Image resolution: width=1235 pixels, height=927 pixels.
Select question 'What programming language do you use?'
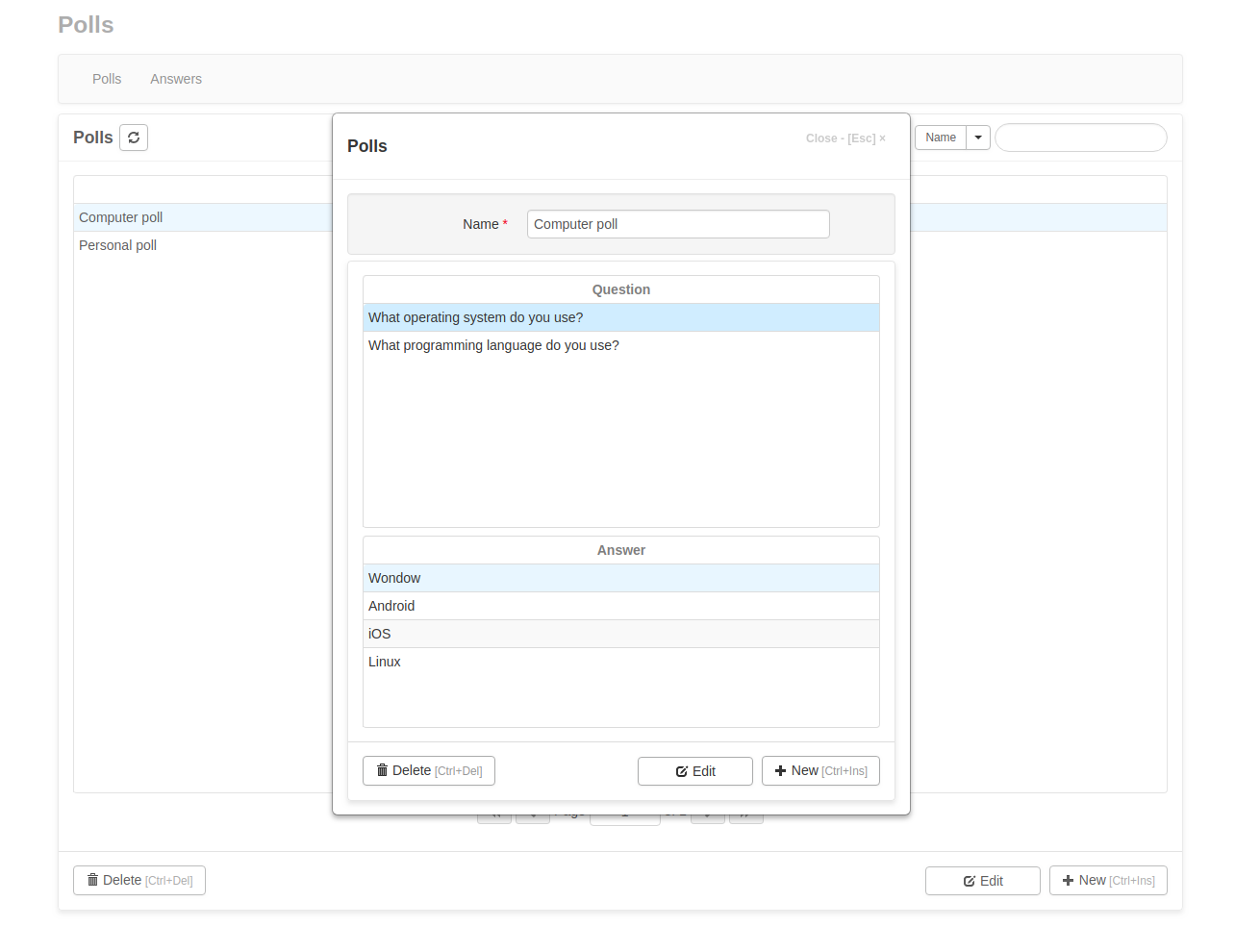click(x=621, y=345)
